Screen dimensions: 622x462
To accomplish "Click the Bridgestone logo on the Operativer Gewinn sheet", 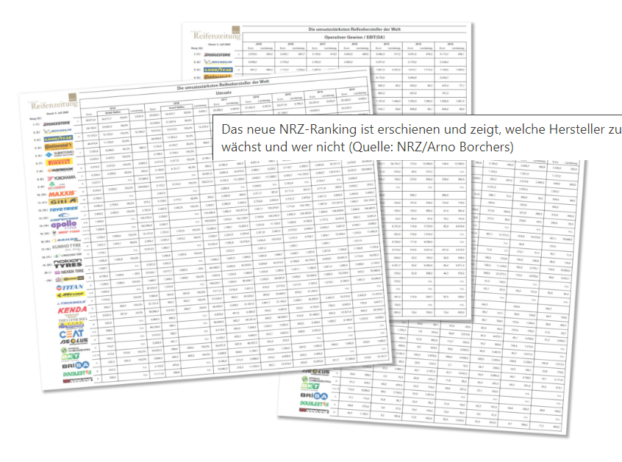I will (x=218, y=54).
